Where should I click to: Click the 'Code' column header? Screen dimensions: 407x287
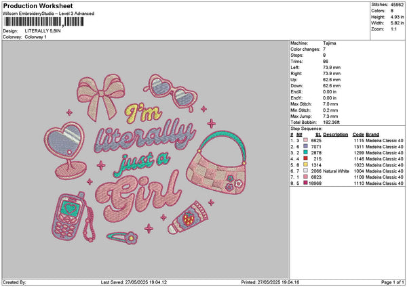(358, 135)
